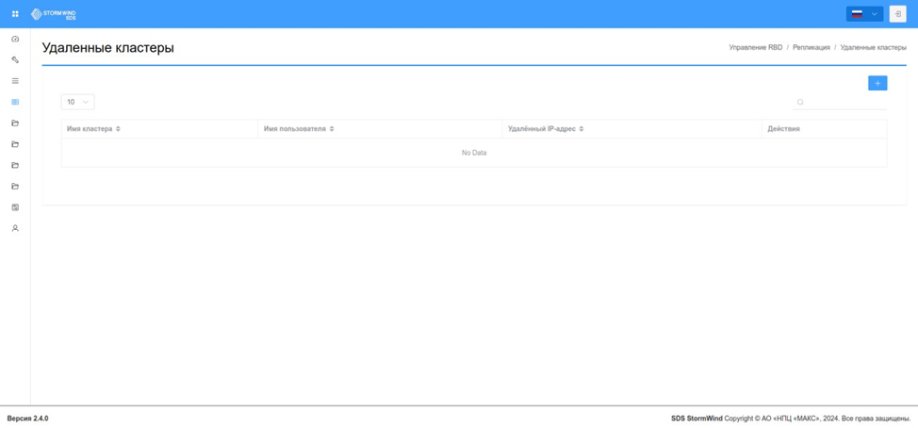Sort by Имя пользователя column
Screen dimensions: 918x428
[299, 129]
